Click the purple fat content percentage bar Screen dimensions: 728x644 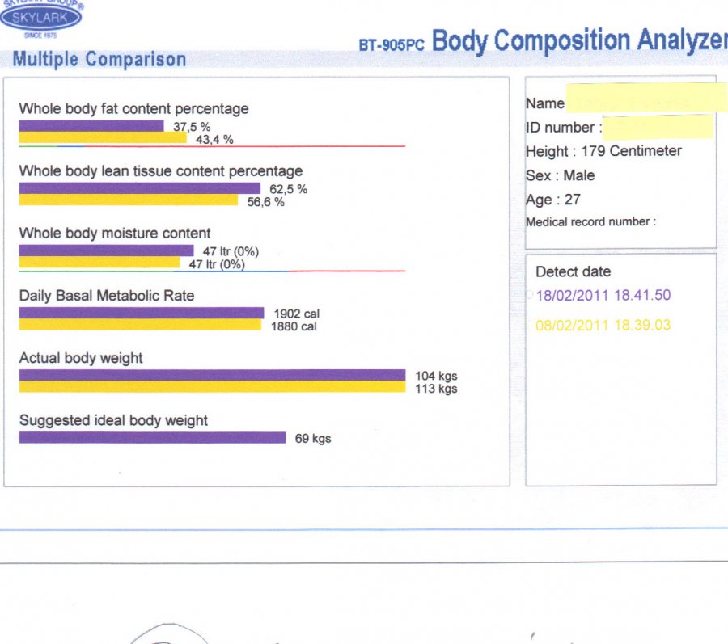91,125
